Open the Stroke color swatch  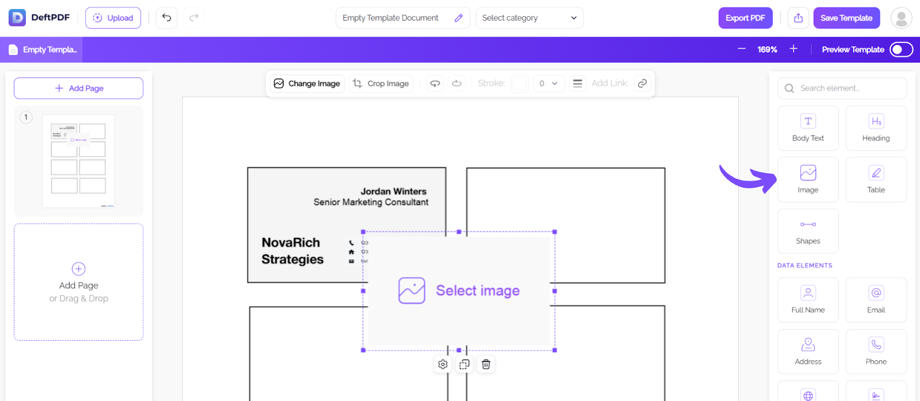click(519, 83)
